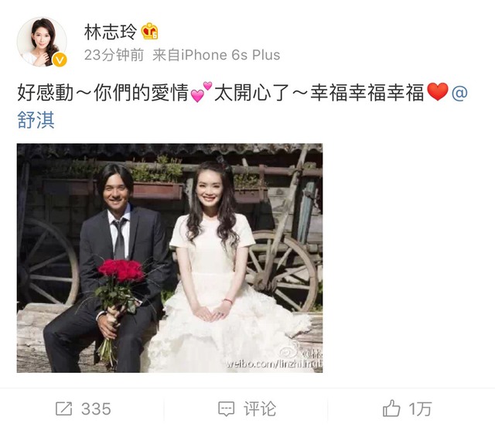Click the 来自iPhone 6s Plus source text

pyautogui.click(x=217, y=55)
